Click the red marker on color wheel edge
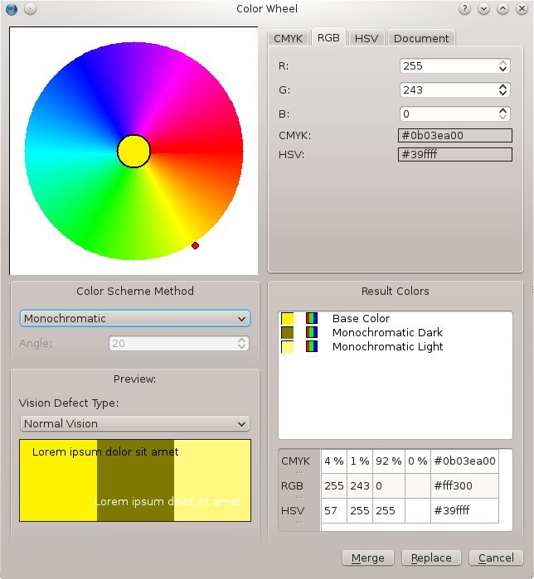The image size is (534, 579). tap(195, 245)
